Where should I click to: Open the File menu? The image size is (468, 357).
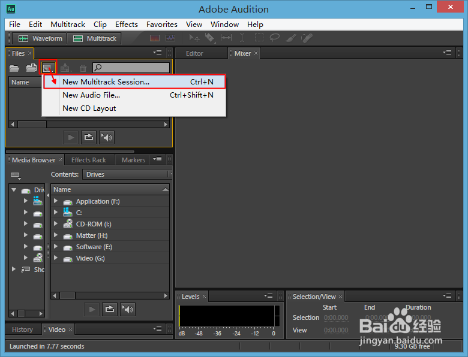14,25
